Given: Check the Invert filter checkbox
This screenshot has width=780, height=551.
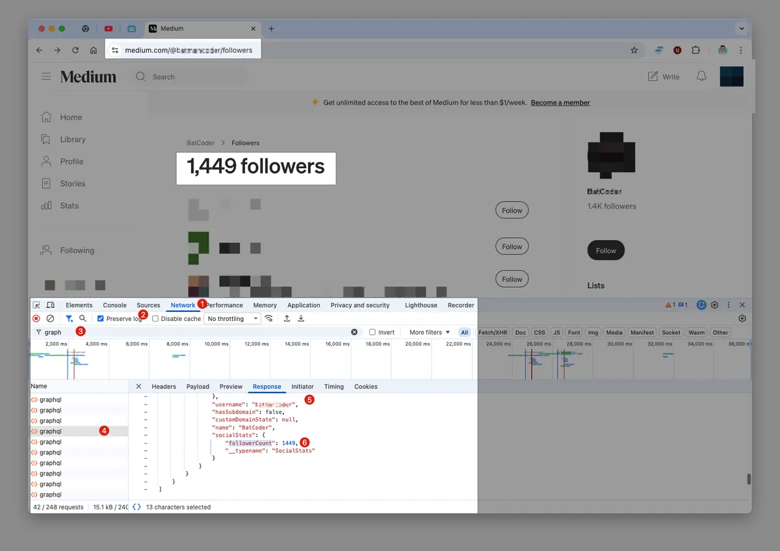Looking at the screenshot, I should (x=372, y=332).
